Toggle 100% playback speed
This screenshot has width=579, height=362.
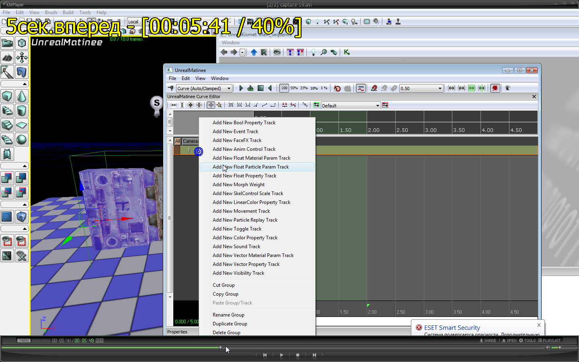pyautogui.click(x=284, y=88)
